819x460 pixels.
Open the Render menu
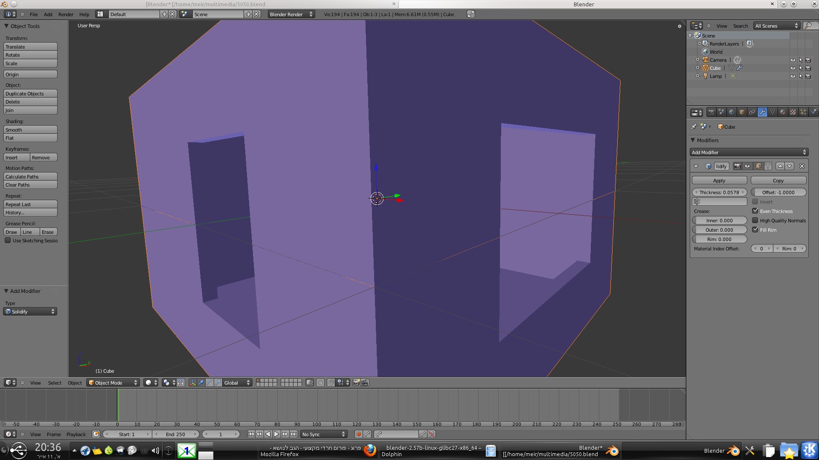(66, 14)
